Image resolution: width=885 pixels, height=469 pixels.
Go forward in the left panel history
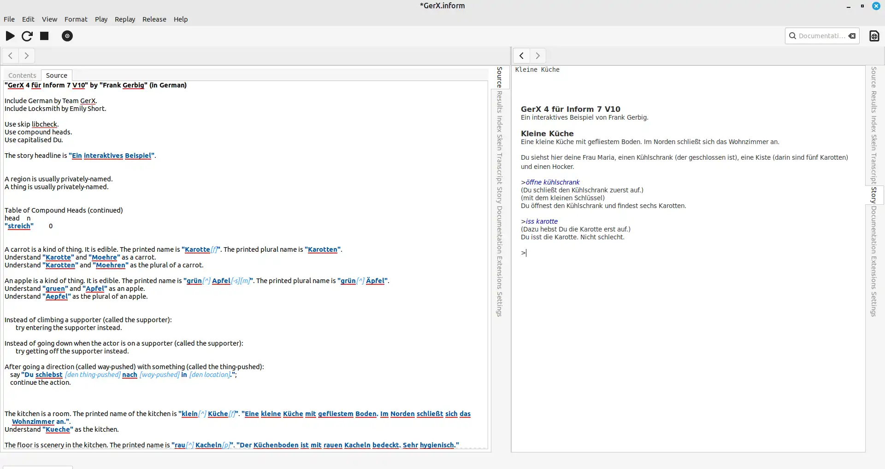[x=27, y=56]
